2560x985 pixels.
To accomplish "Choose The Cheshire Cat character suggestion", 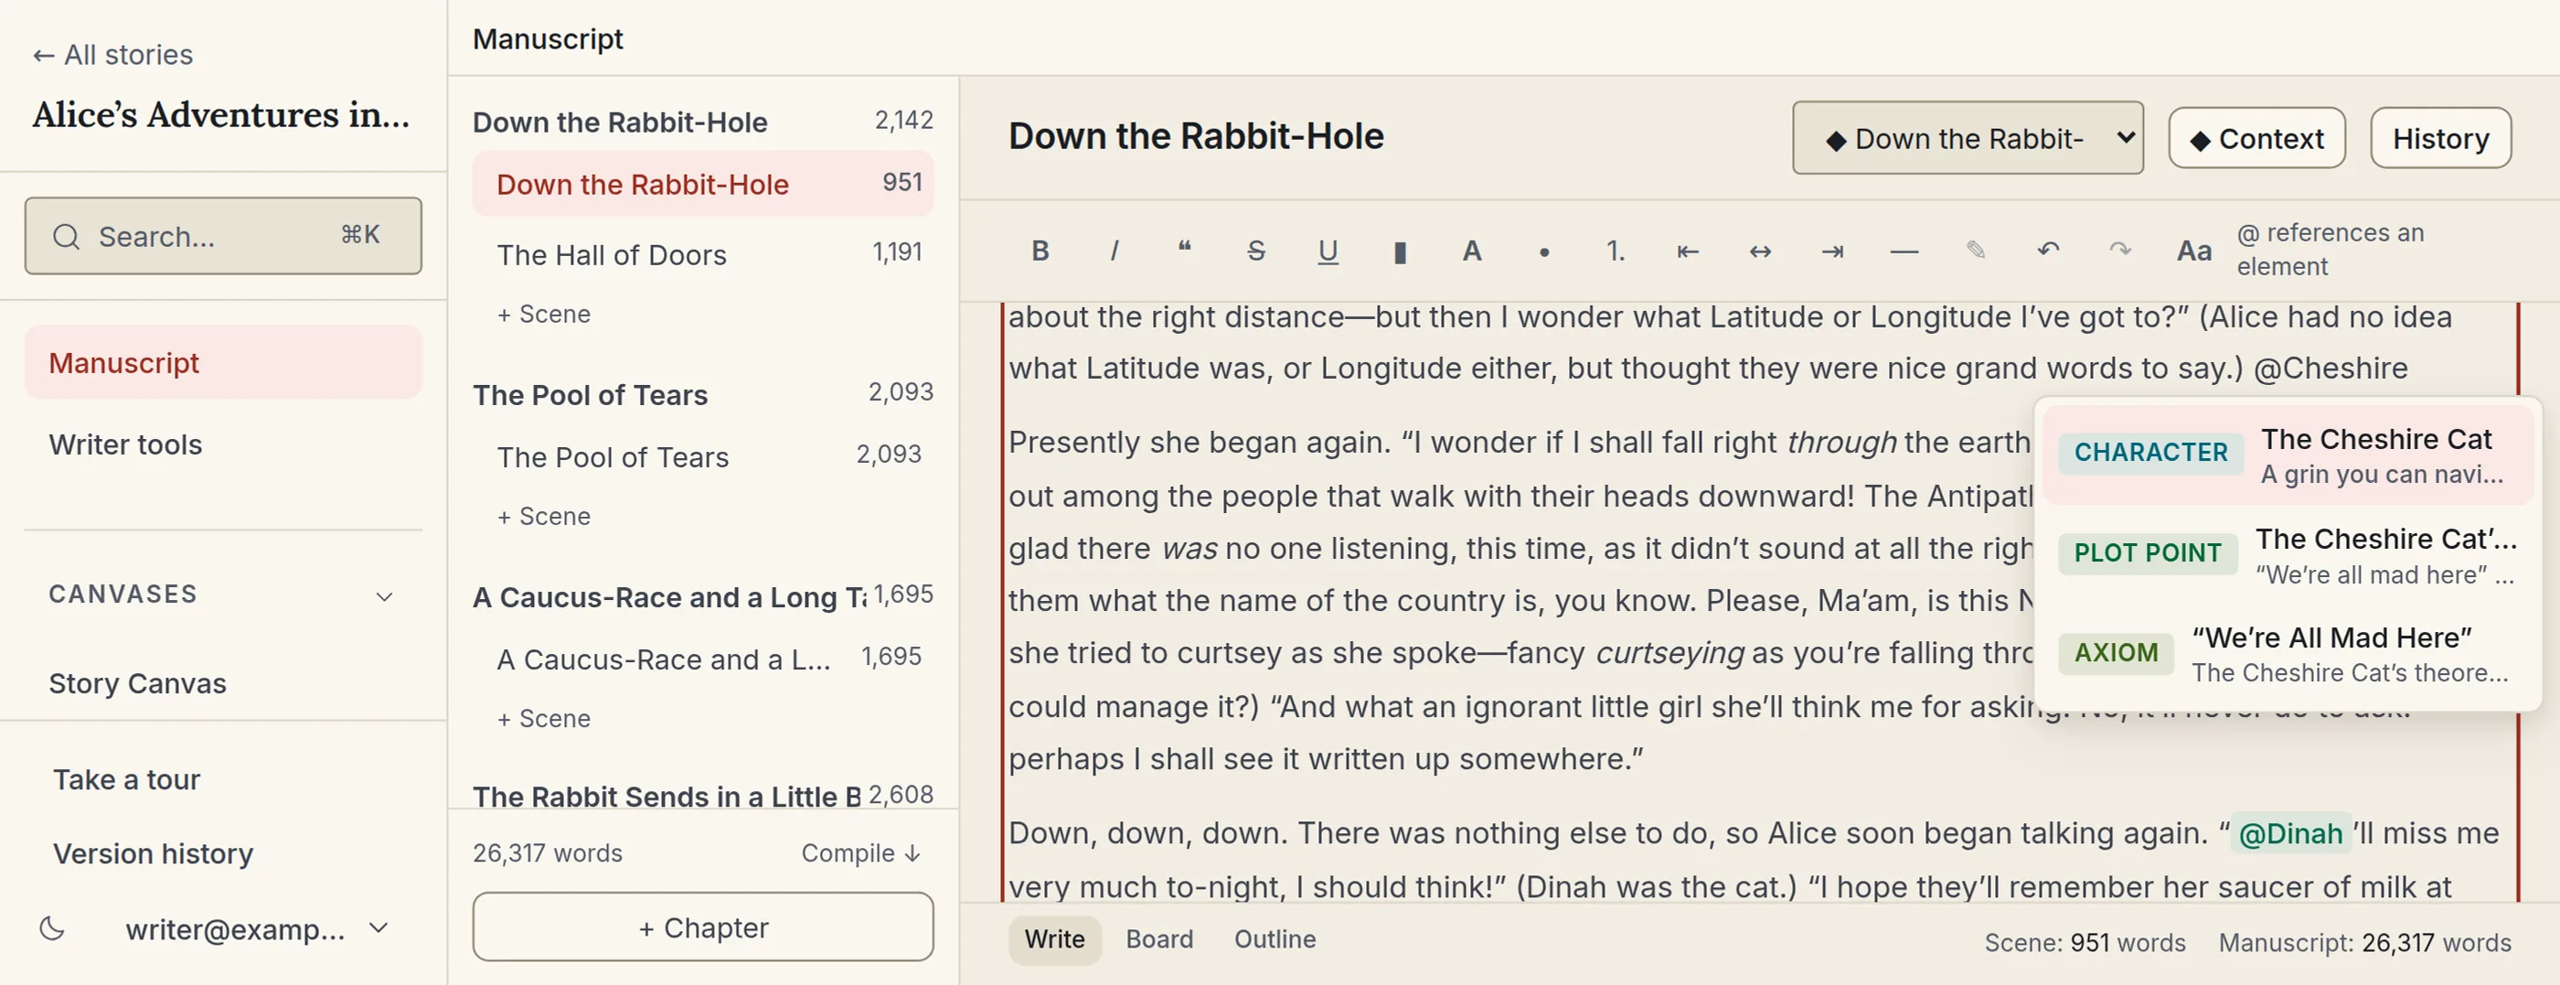I will pyautogui.click(x=2288, y=455).
